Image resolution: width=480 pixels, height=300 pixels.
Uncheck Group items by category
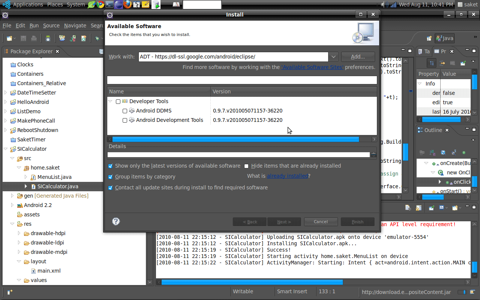110,177
